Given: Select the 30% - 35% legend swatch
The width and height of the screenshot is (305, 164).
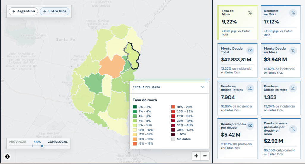Looking at the screenshot, I should (173, 121).
